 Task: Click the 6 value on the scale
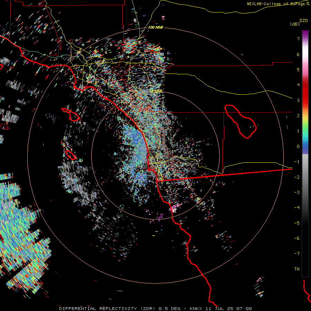pyautogui.click(x=298, y=54)
